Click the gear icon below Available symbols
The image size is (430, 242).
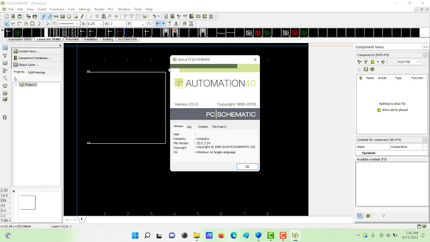(x=368, y=216)
